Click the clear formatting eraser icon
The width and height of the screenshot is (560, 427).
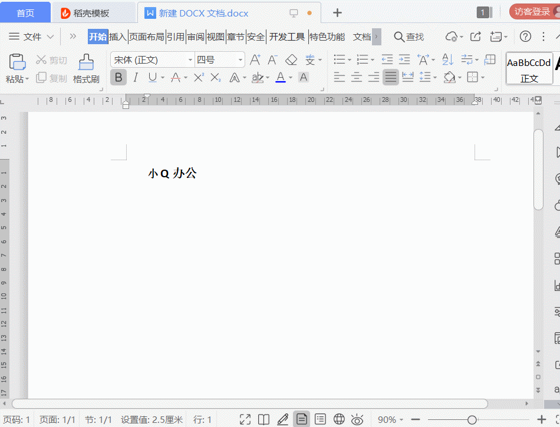click(x=291, y=59)
